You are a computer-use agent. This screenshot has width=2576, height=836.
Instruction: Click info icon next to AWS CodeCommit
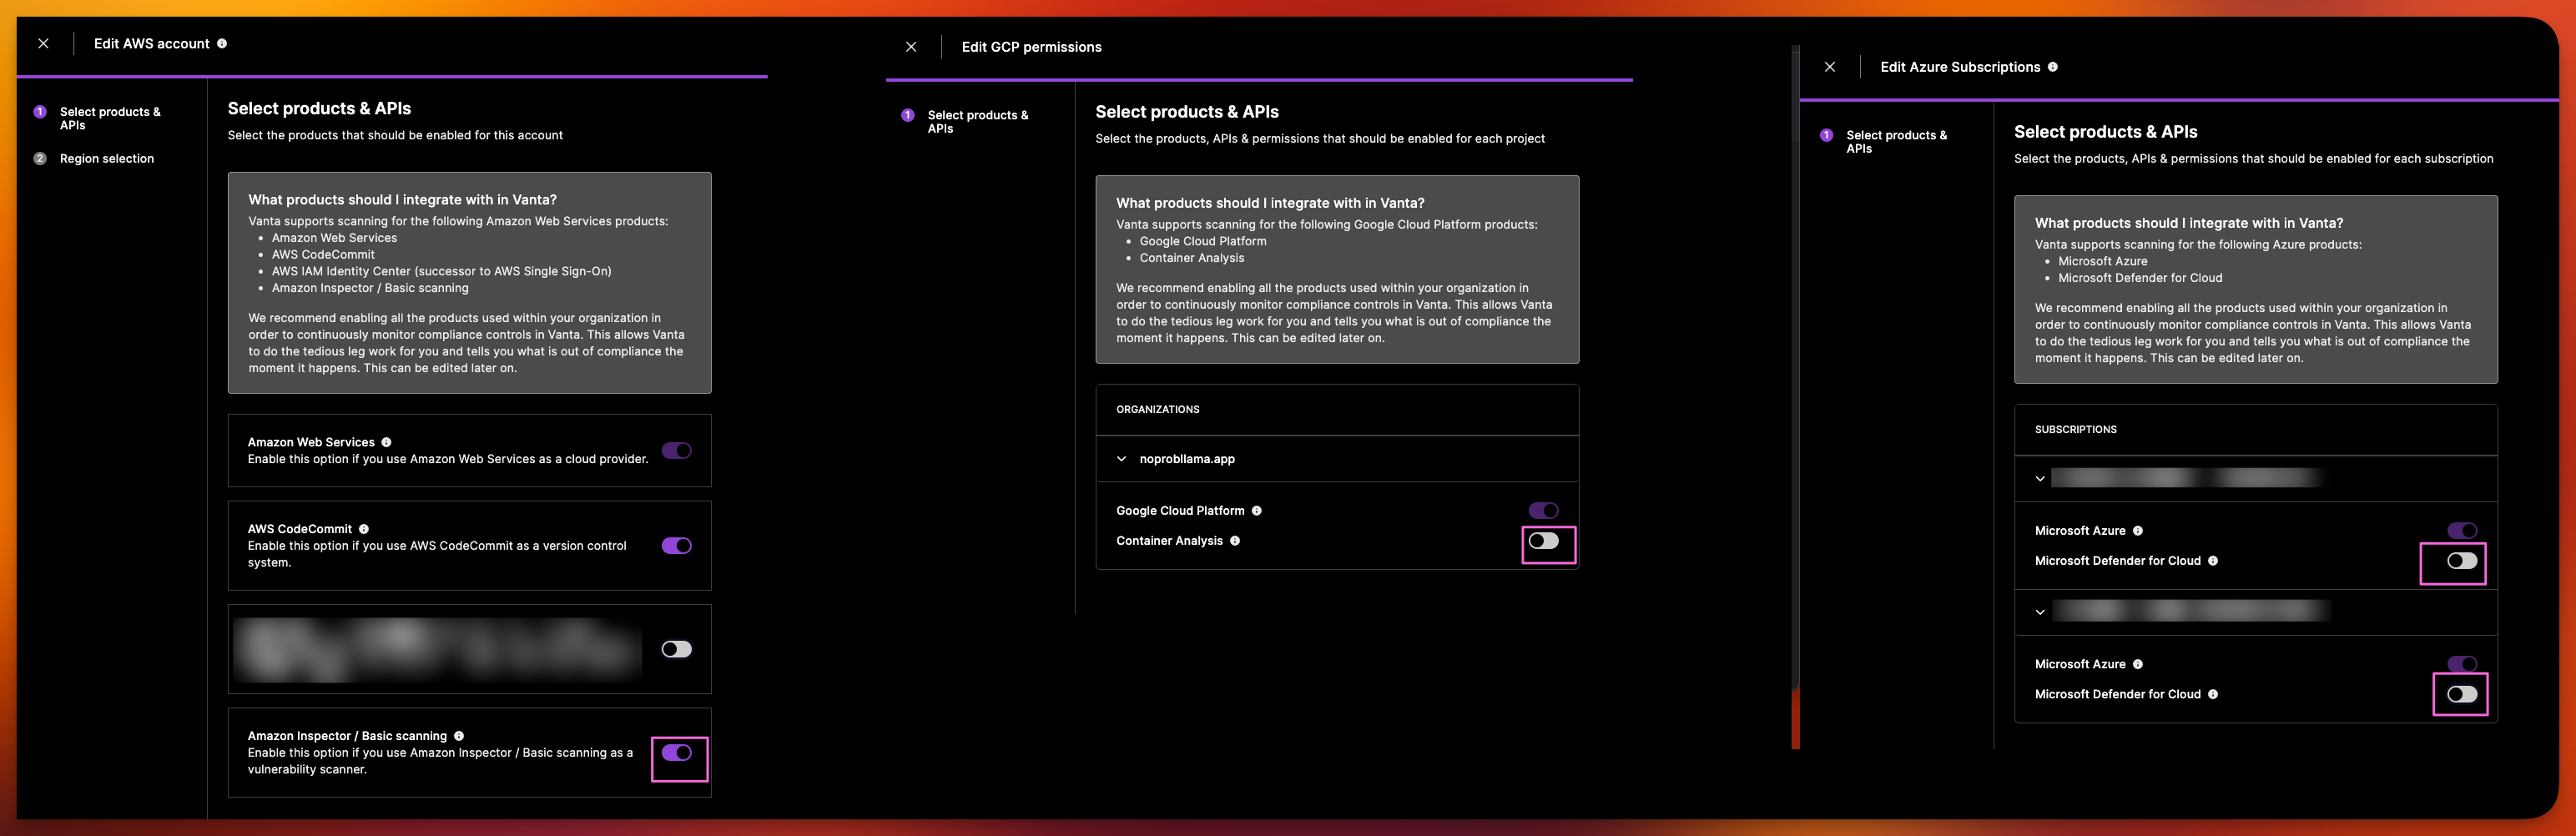[364, 529]
